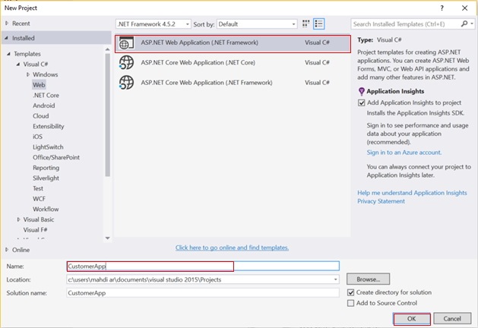This screenshot has height=328, width=478.
Task: Select ASP.NET Core Web Application (.NET Core) template
Action: (x=233, y=63)
